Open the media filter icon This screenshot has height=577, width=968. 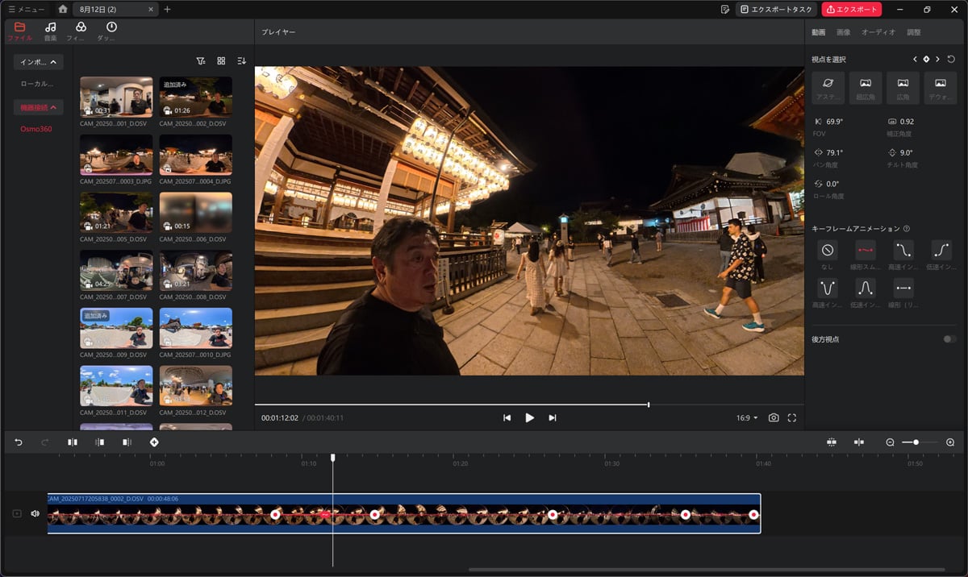[x=201, y=60]
